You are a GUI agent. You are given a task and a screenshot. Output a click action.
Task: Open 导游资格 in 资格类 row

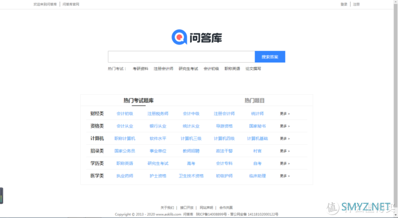pyautogui.click(x=224, y=126)
